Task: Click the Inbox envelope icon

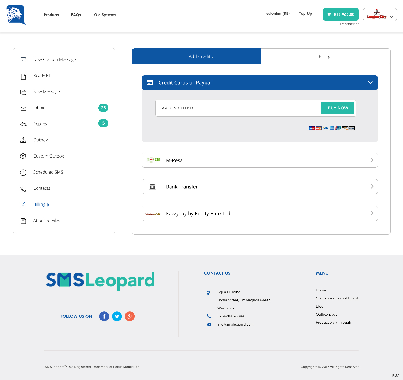Action: [x=23, y=108]
